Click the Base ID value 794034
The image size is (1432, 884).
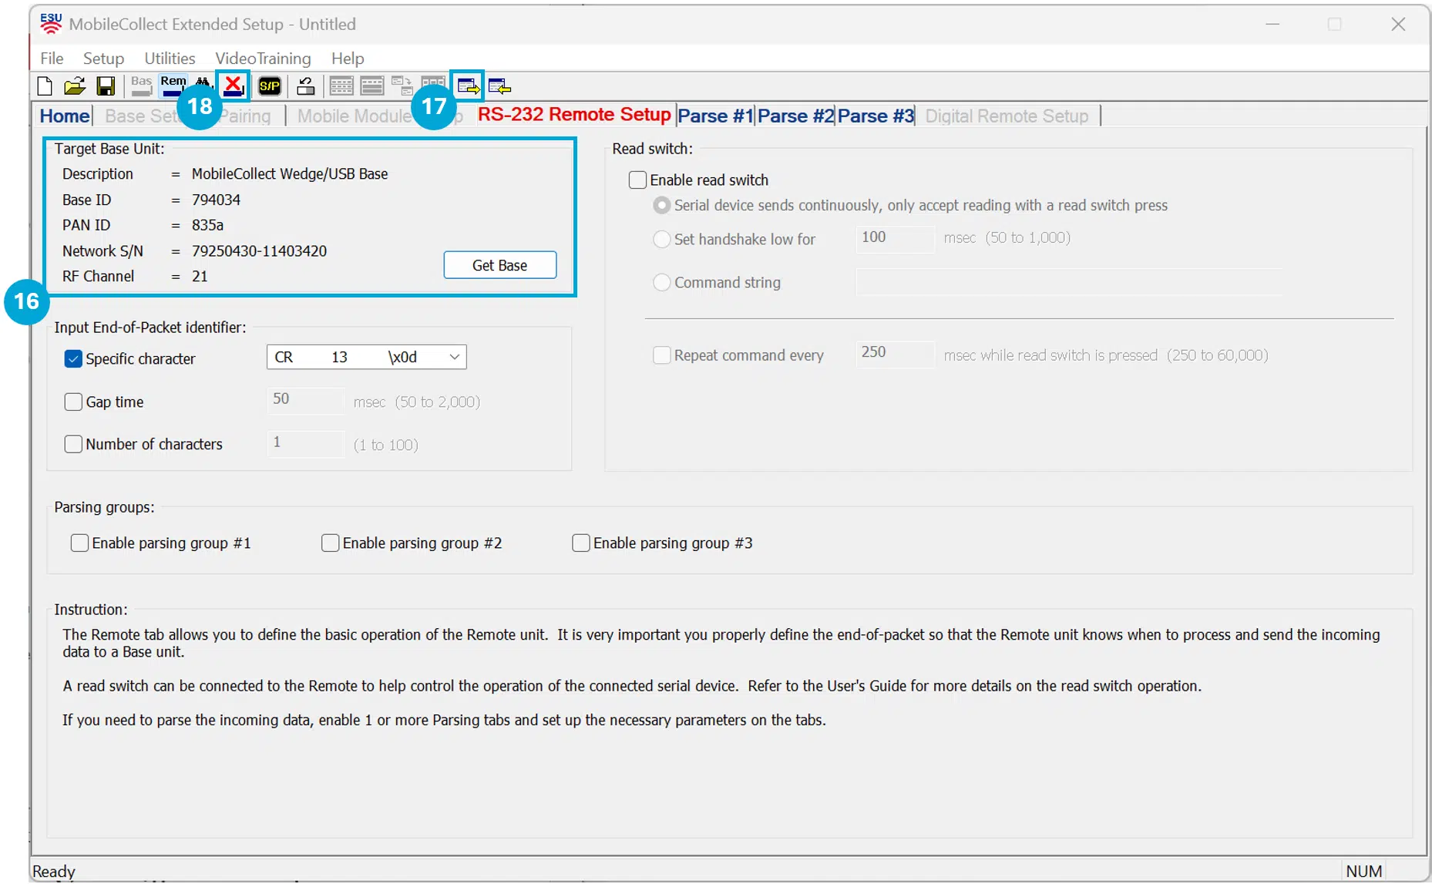click(x=216, y=200)
